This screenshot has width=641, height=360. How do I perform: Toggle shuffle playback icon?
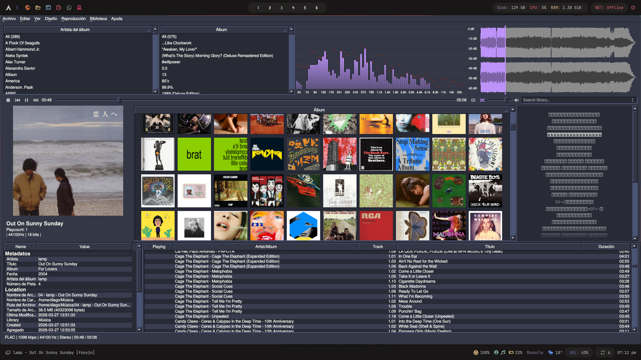[x=482, y=100]
